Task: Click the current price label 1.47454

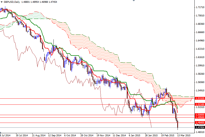Action: click(200, 127)
